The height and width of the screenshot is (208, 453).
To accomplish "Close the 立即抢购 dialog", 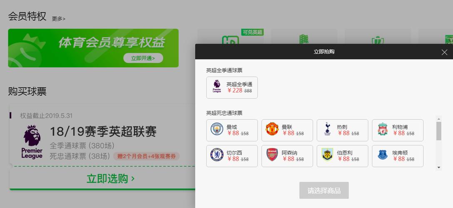I will [x=444, y=52].
